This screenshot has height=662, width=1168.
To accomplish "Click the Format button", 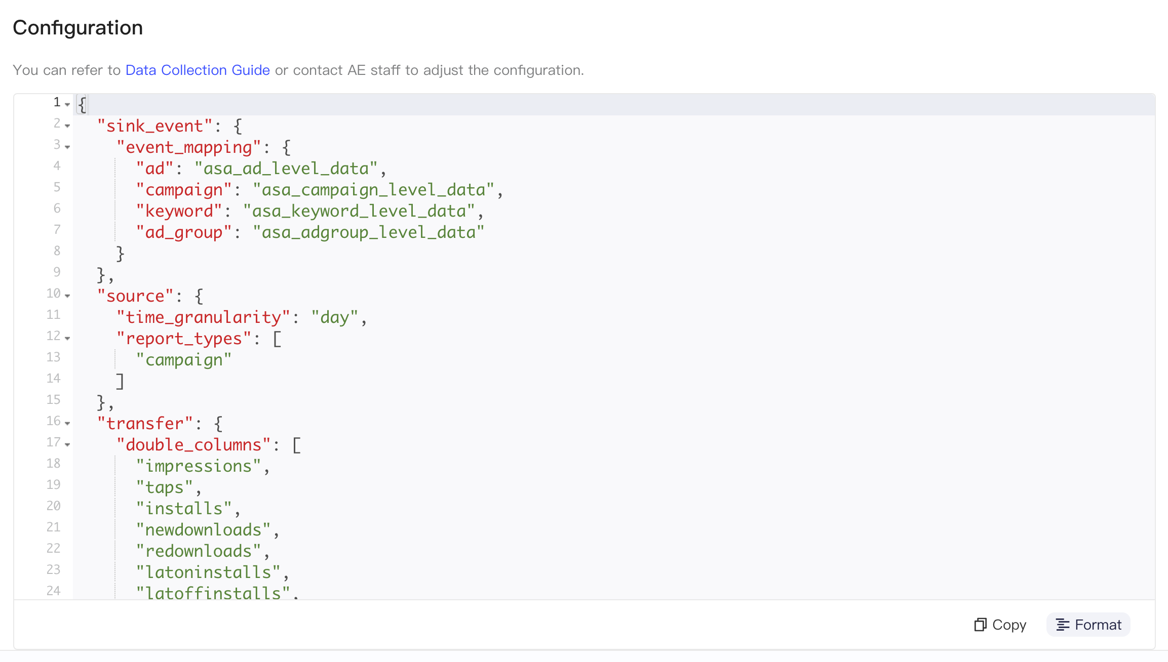I will point(1088,625).
